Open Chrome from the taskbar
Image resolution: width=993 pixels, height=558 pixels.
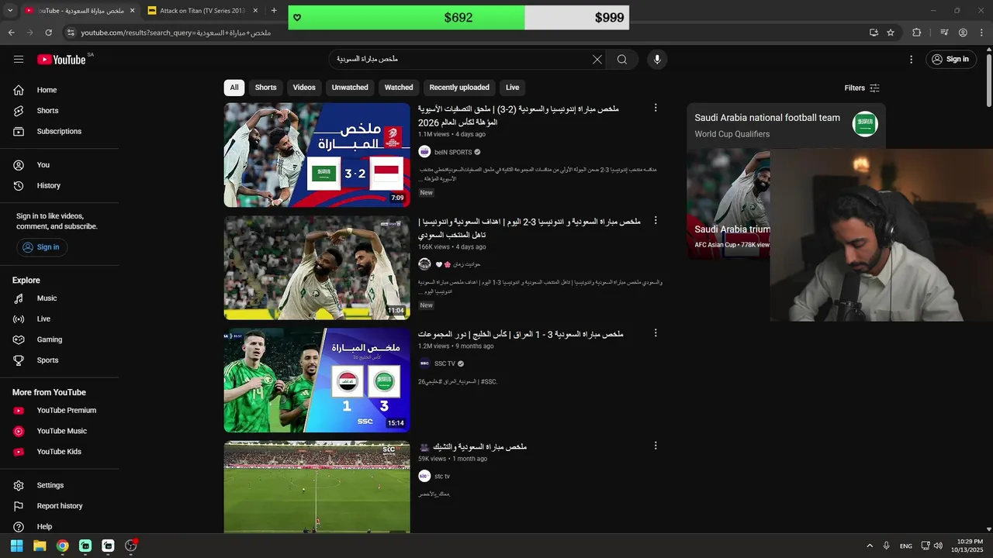[x=62, y=546]
